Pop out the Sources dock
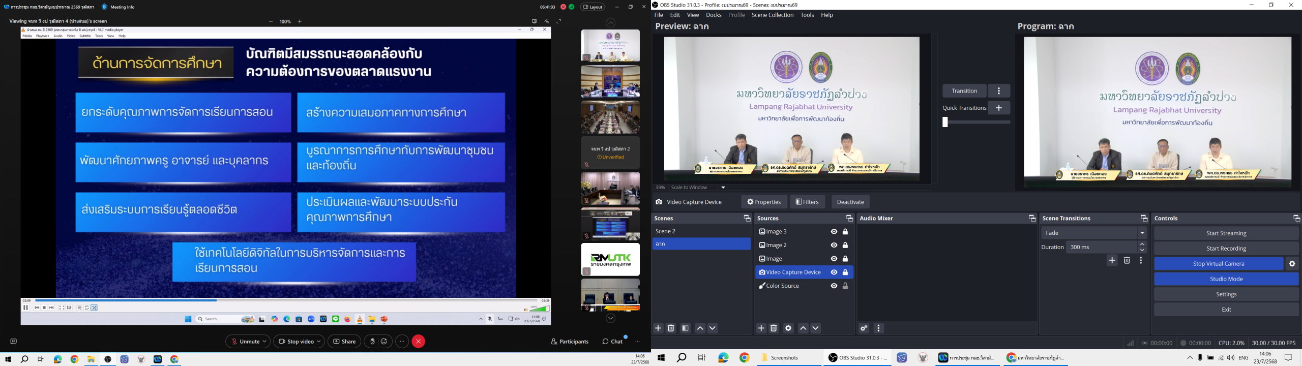 click(x=849, y=219)
